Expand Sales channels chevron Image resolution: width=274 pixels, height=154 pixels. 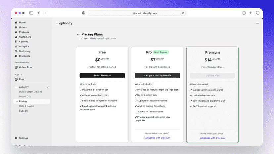click(31, 62)
